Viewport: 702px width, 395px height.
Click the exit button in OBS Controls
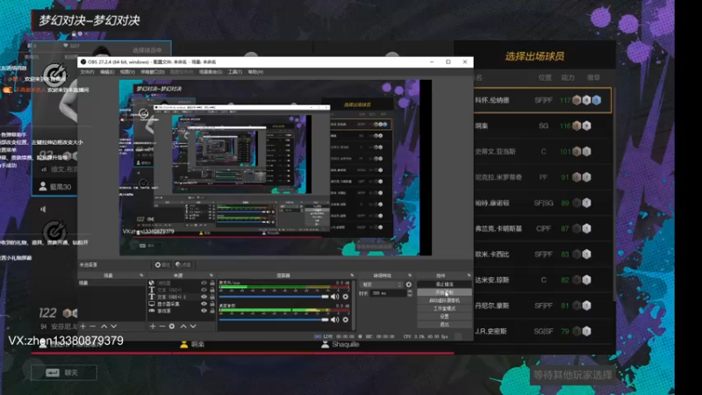pos(444,324)
